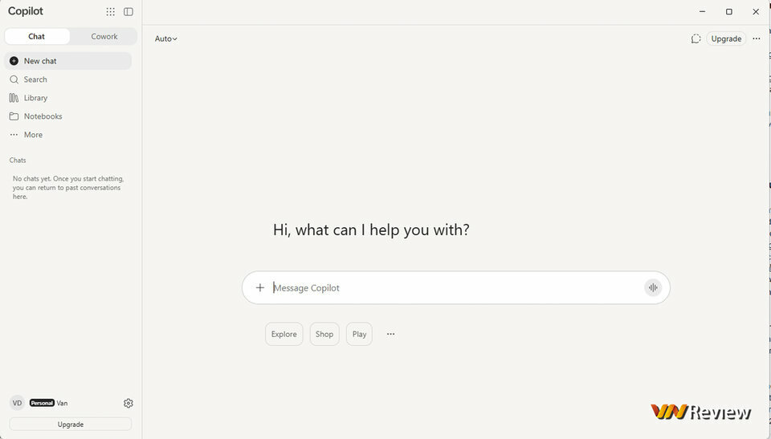This screenshot has width=771, height=439.
Task: Open the top-right three-dots options menu
Action: click(x=757, y=39)
